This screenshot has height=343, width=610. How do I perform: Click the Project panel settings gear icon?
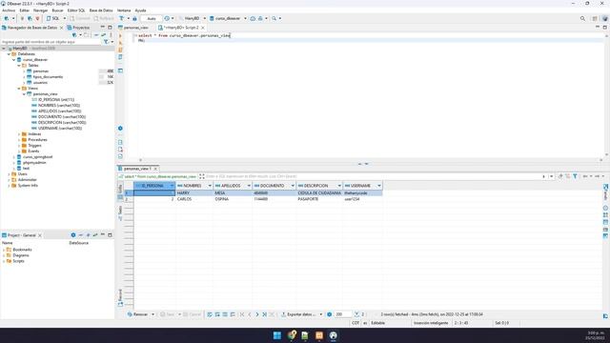tap(73, 235)
